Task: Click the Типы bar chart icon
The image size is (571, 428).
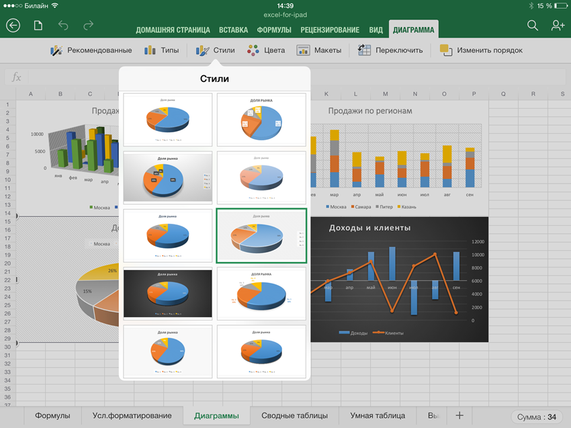Action: (150, 50)
